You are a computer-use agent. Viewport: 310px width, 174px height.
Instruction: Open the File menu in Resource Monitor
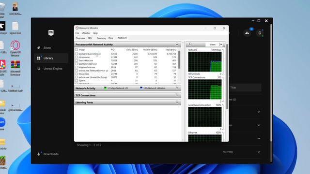pos(77,33)
